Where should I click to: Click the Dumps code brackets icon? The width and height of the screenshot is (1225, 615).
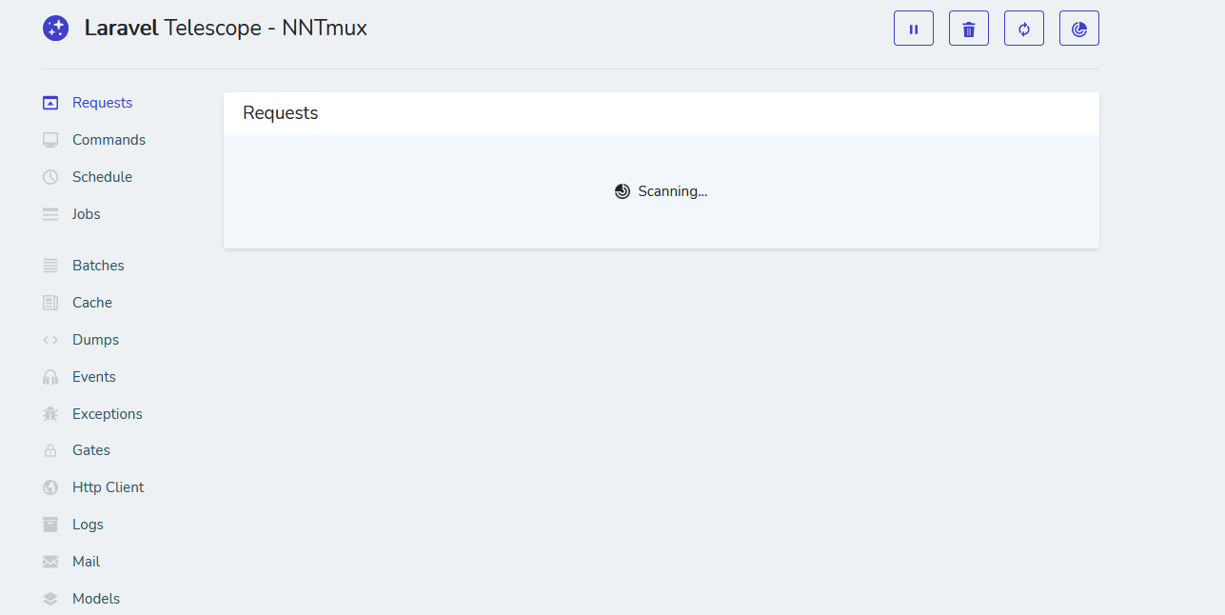(x=49, y=339)
